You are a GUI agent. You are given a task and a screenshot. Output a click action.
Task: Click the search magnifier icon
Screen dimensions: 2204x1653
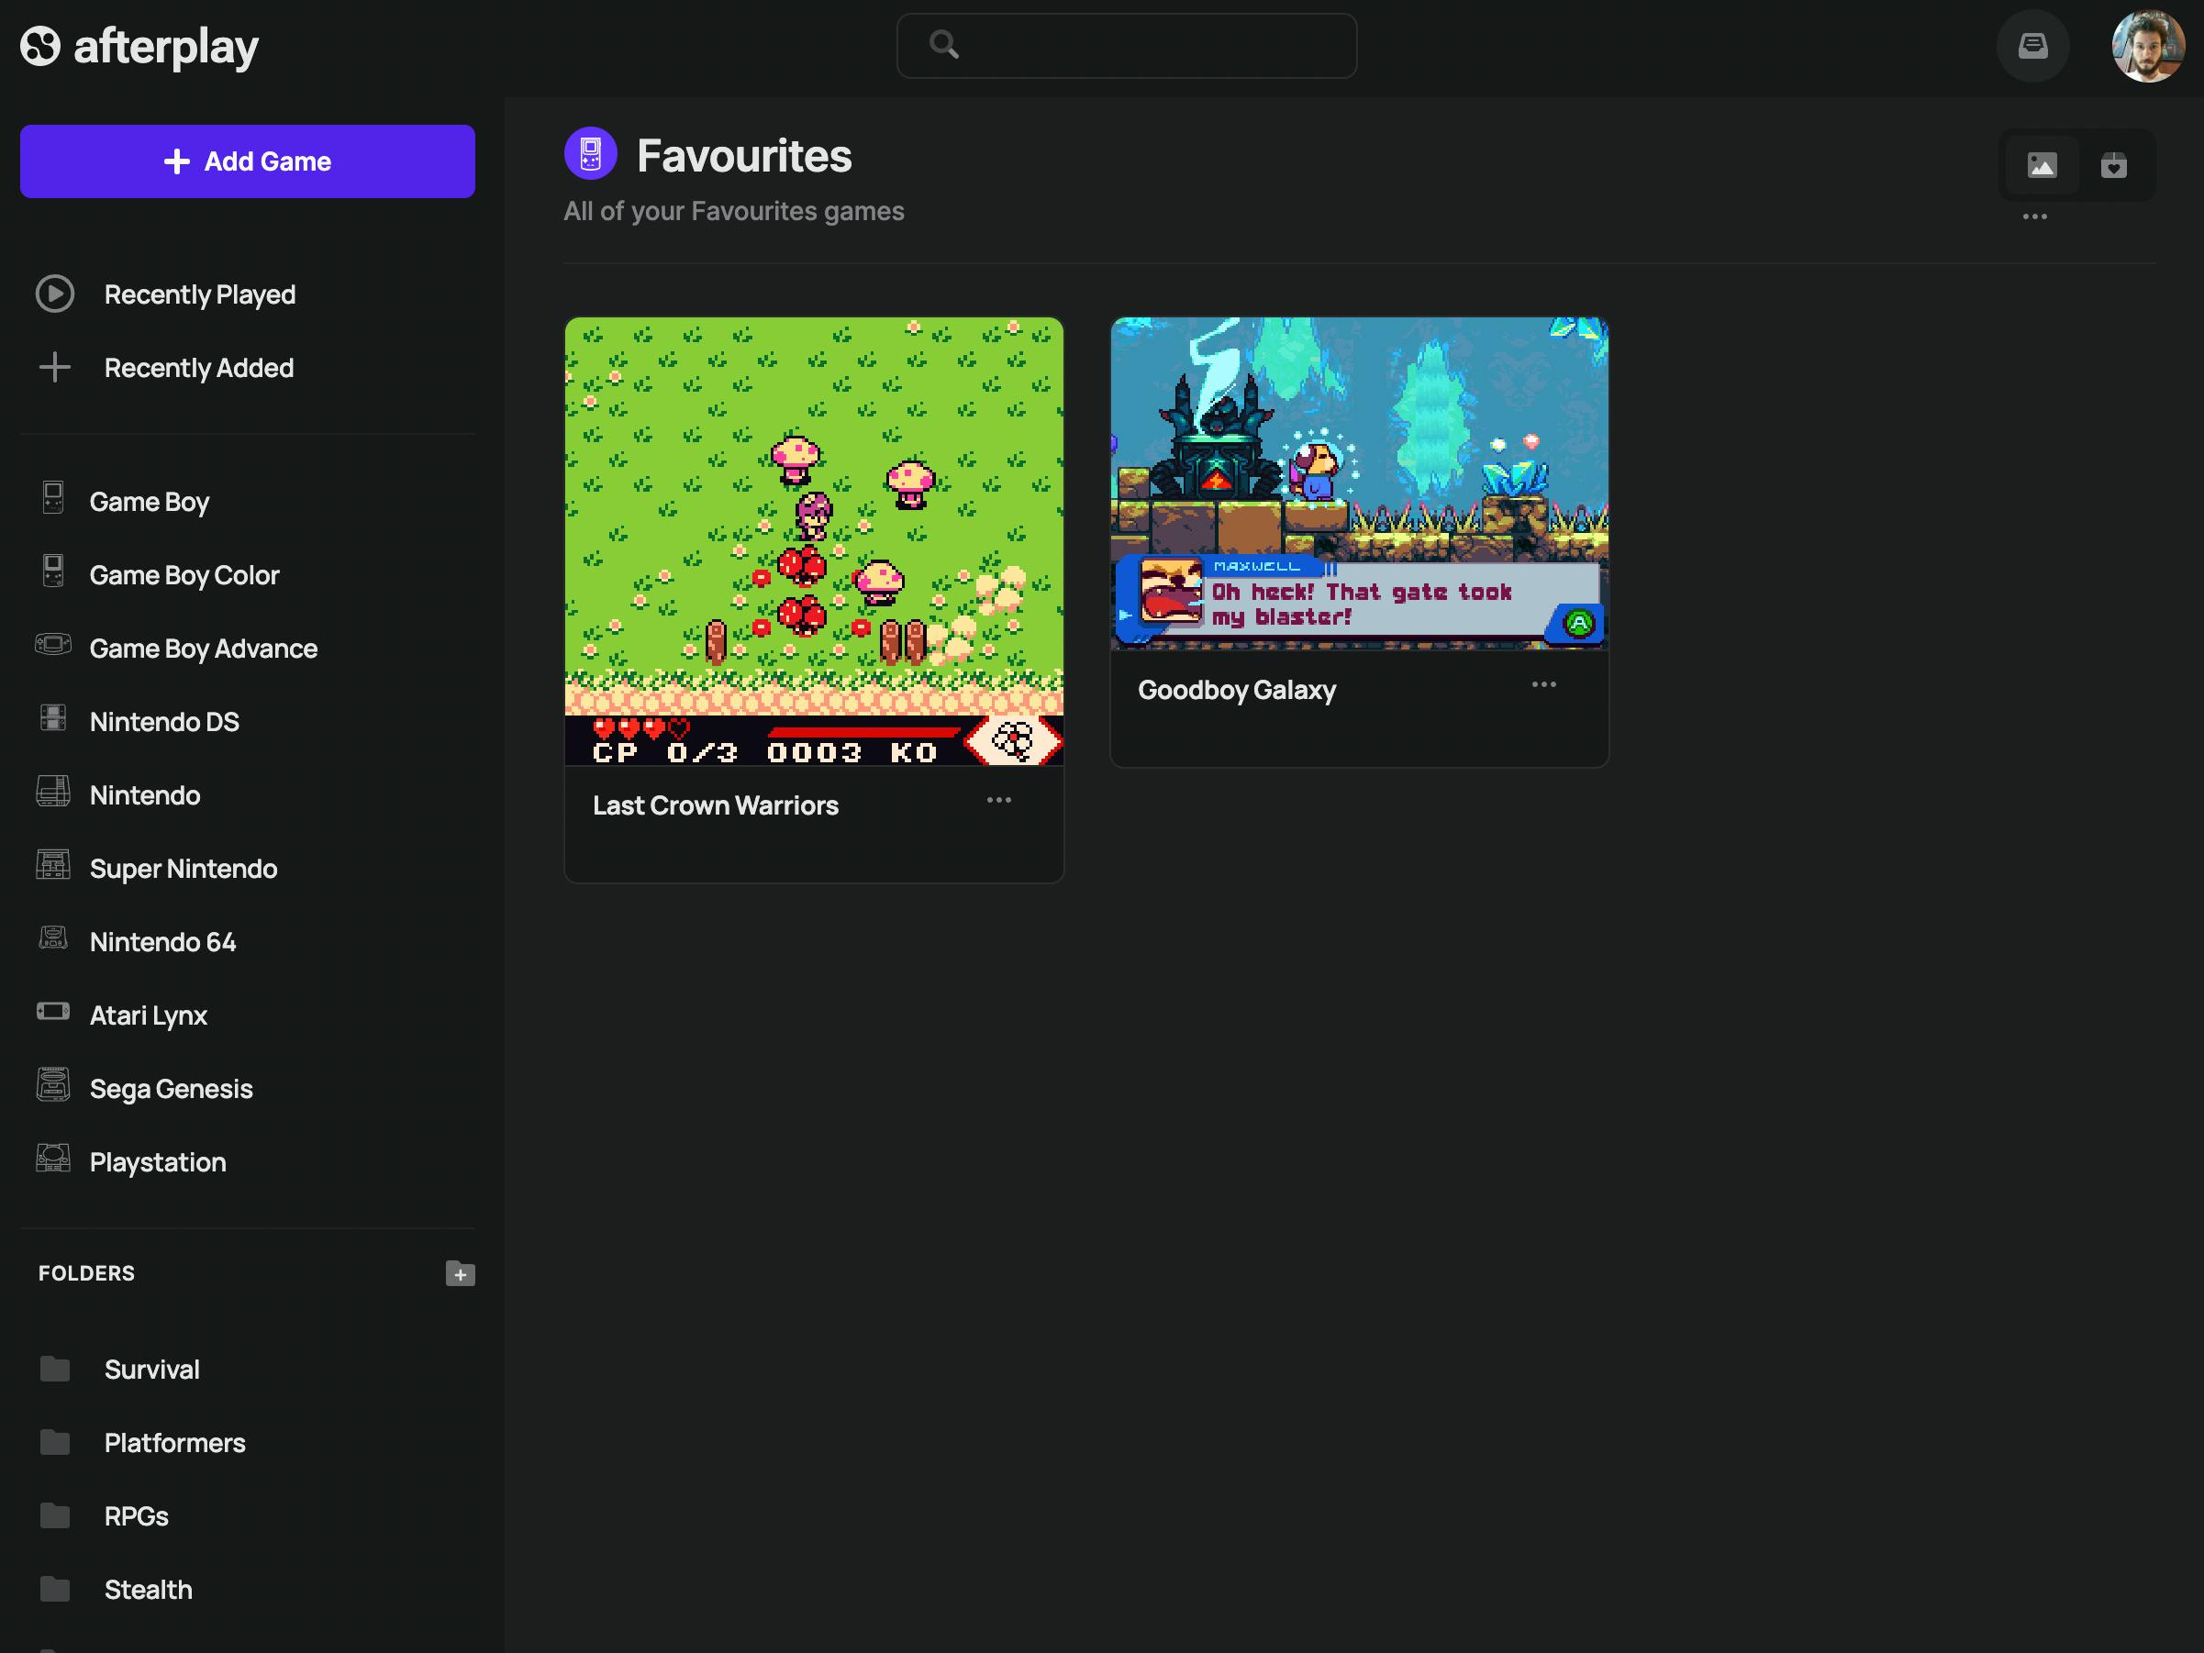point(943,45)
